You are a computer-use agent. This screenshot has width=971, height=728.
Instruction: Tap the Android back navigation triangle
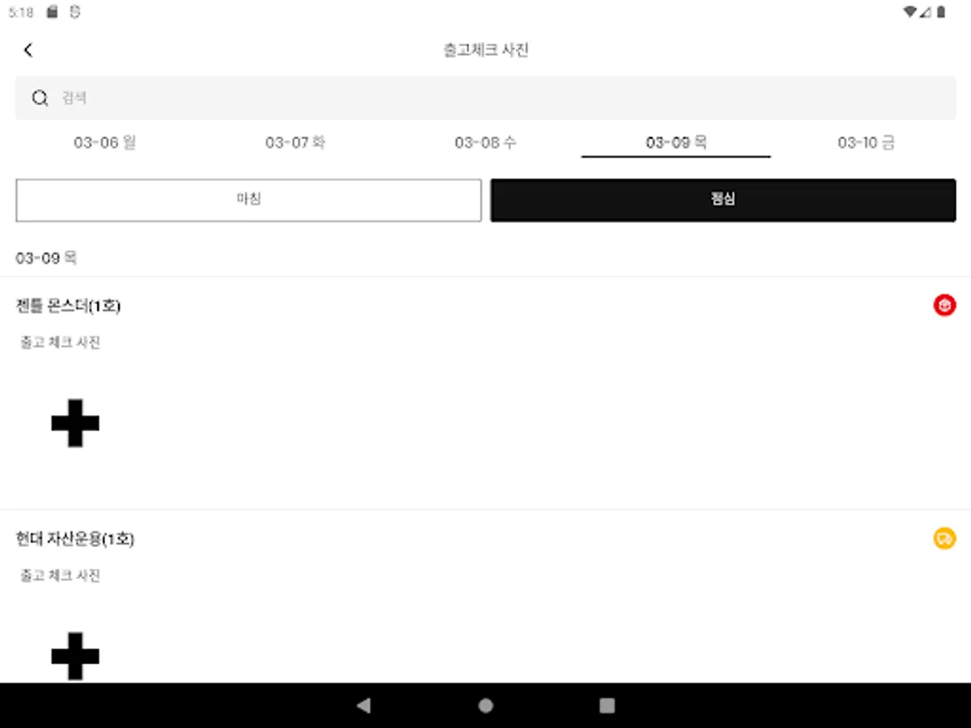[363, 705]
